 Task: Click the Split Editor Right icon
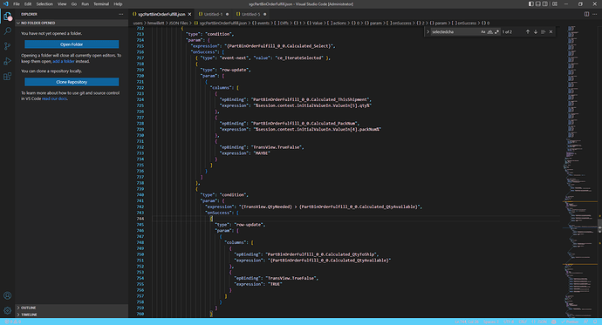click(x=586, y=14)
